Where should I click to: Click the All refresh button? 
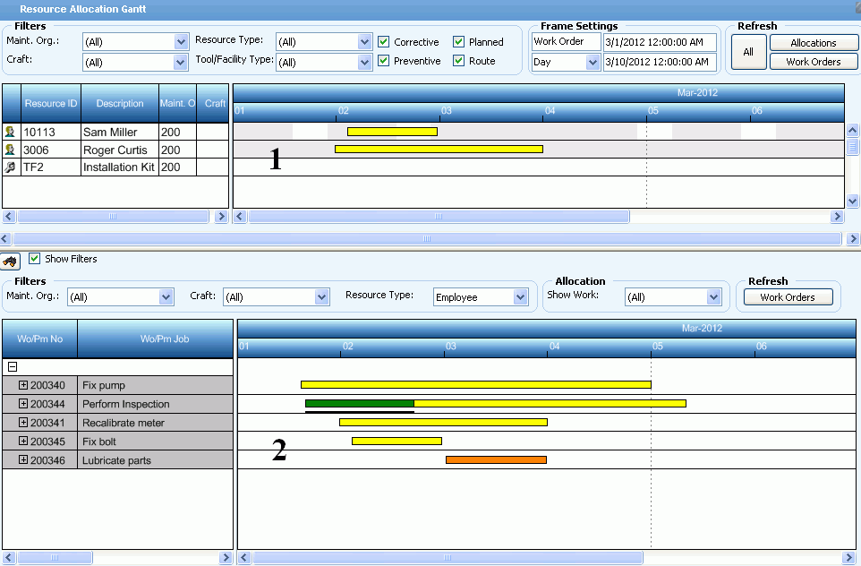point(748,52)
